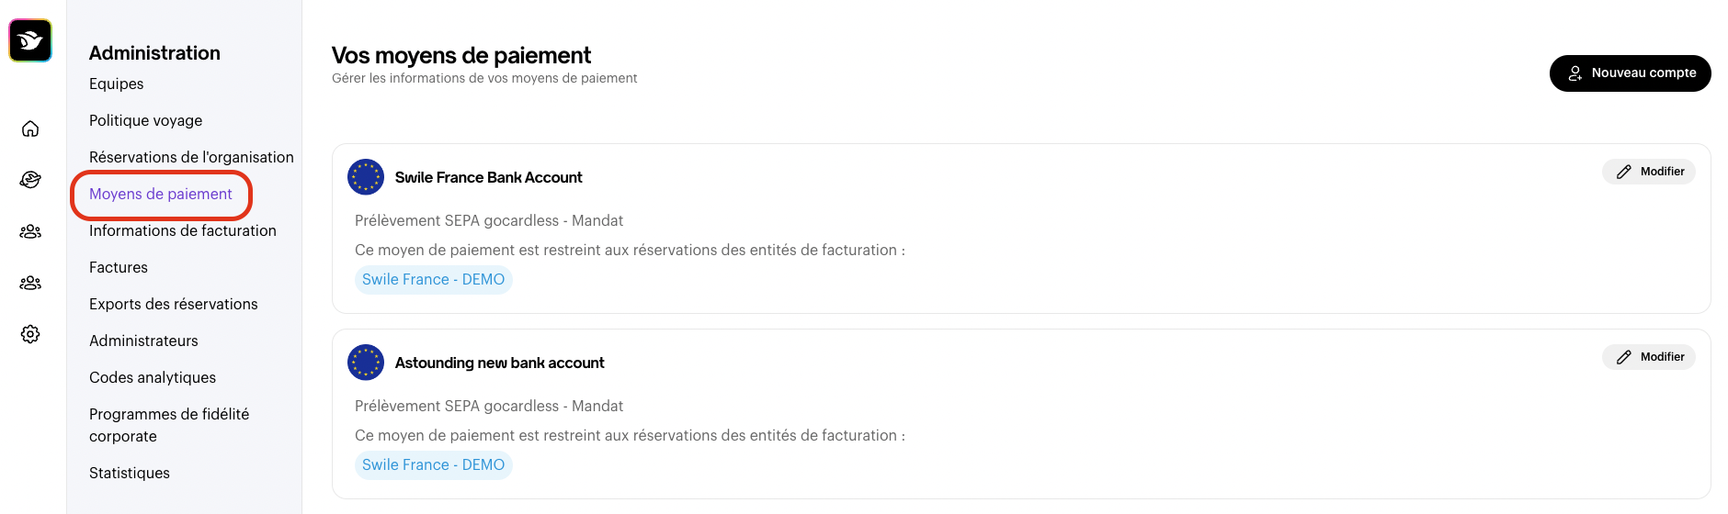This screenshot has height=514, width=1728.
Task: Select Réservations de l'organisation
Action: tap(191, 157)
